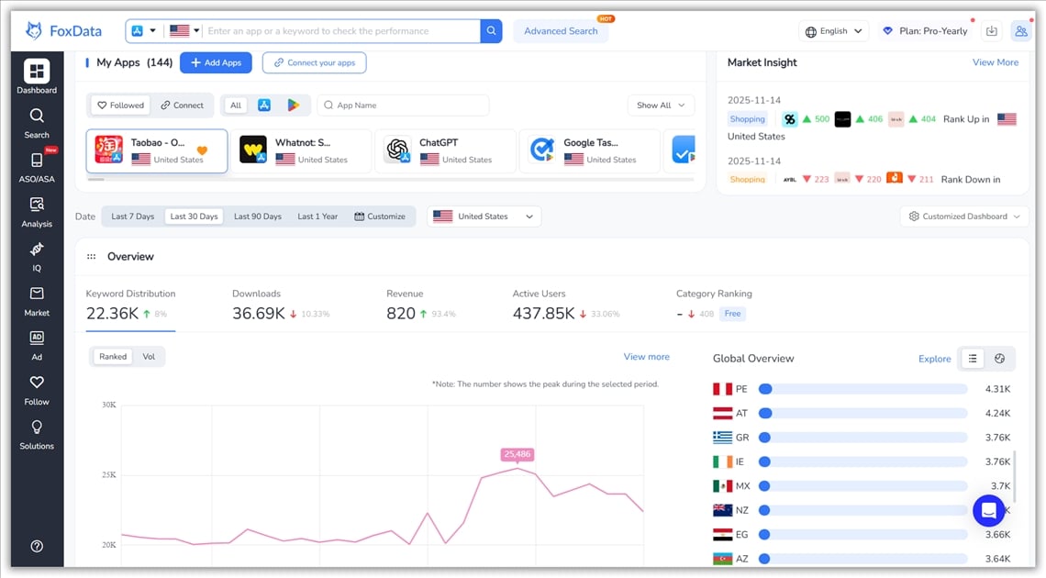1046x578 pixels.
Task: Click the download icon in the top bar
Action: pyautogui.click(x=991, y=30)
